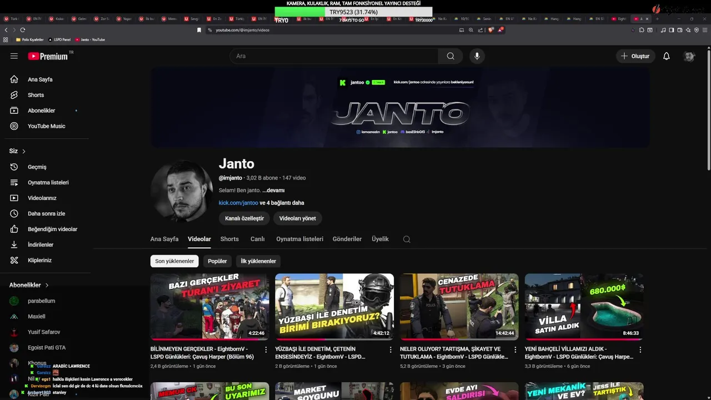
Task: Open the account avatar menu
Action: tap(689, 56)
